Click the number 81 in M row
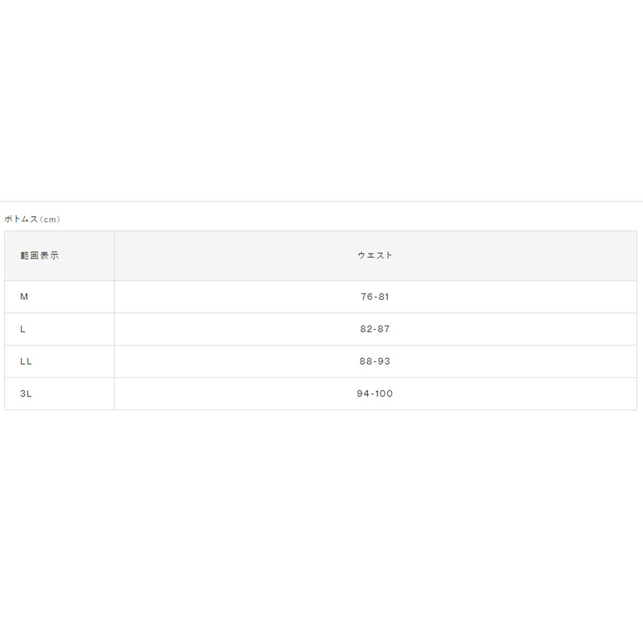Image resolution: width=643 pixels, height=643 pixels. pyautogui.click(x=383, y=297)
